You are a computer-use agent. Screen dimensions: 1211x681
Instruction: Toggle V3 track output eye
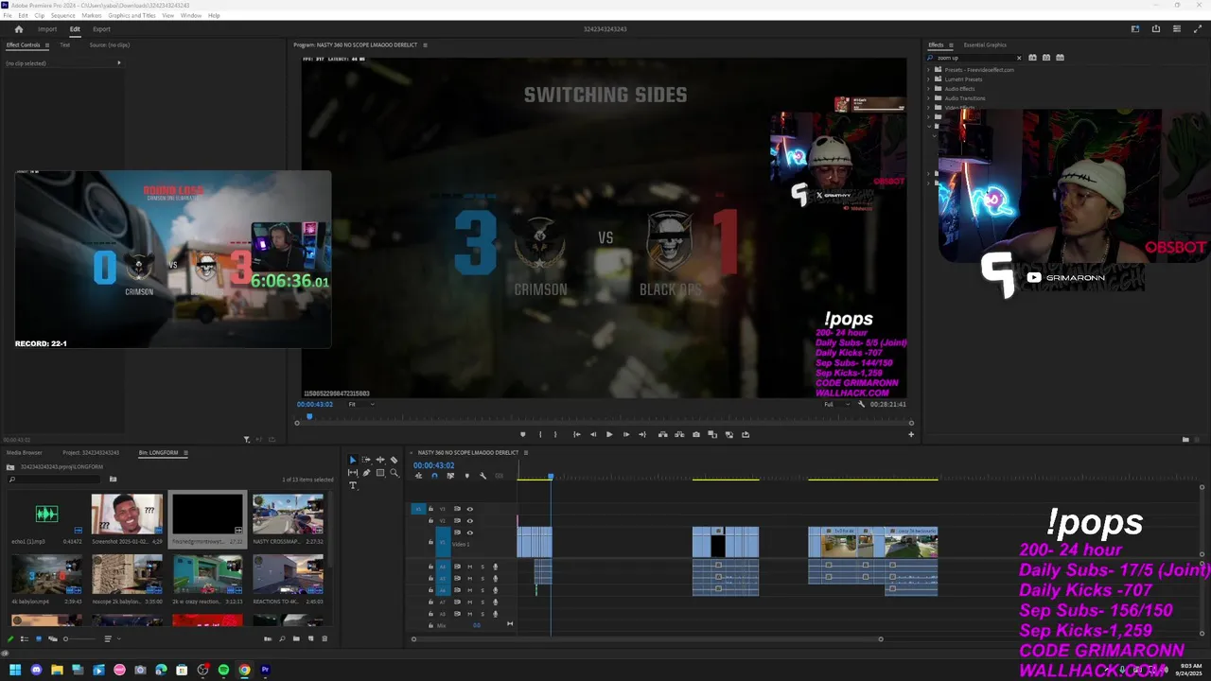click(469, 509)
